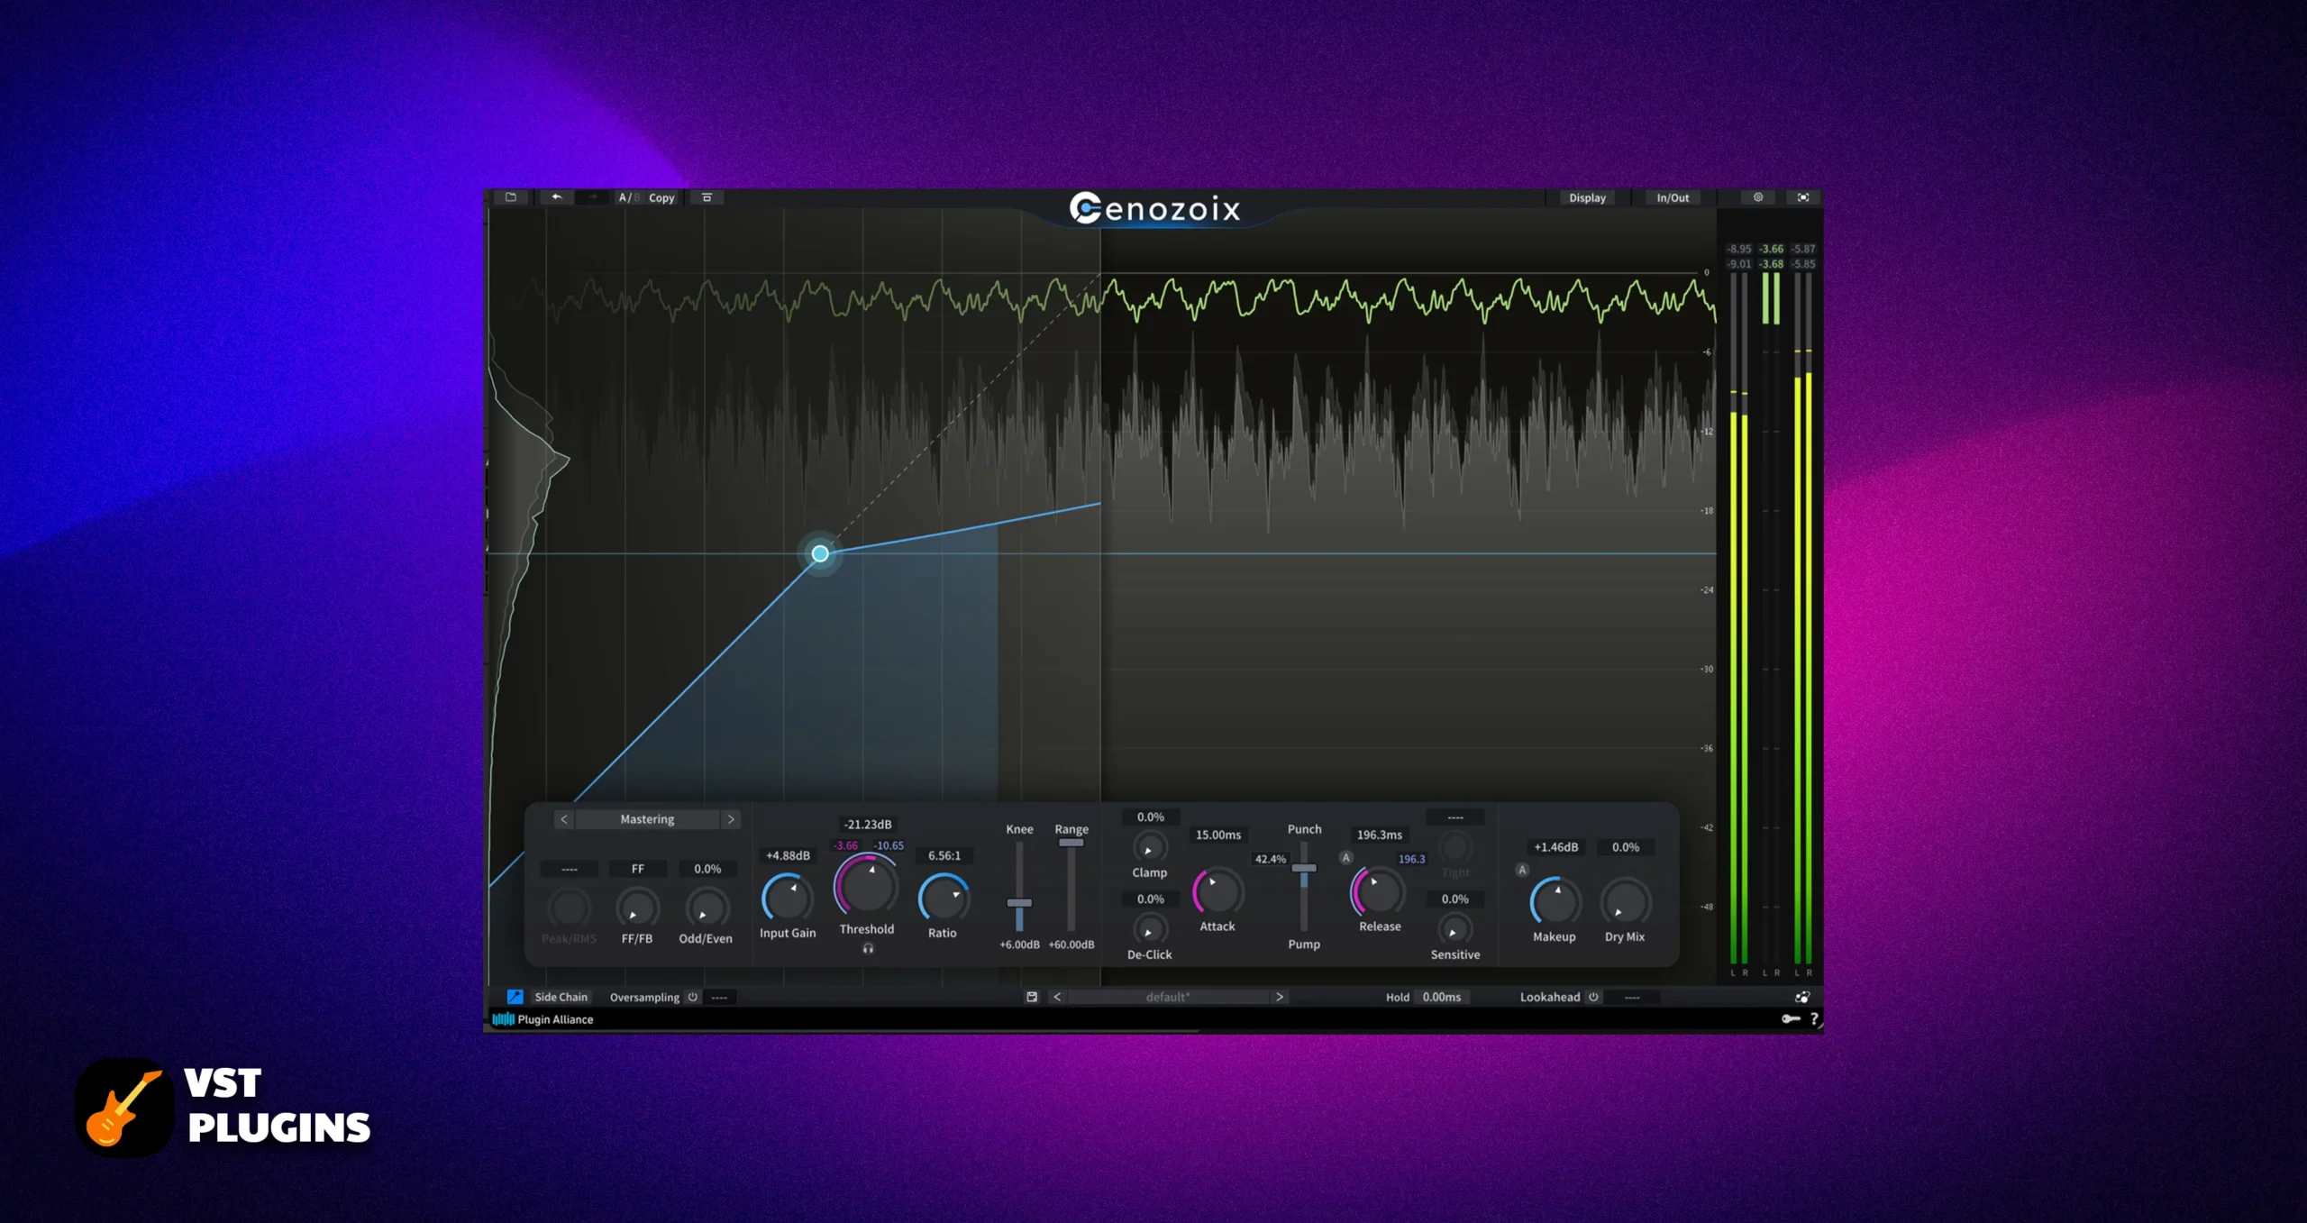Click the Clamp knob
This screenshot has width=2307, height=1223.
coord(1150,847)
